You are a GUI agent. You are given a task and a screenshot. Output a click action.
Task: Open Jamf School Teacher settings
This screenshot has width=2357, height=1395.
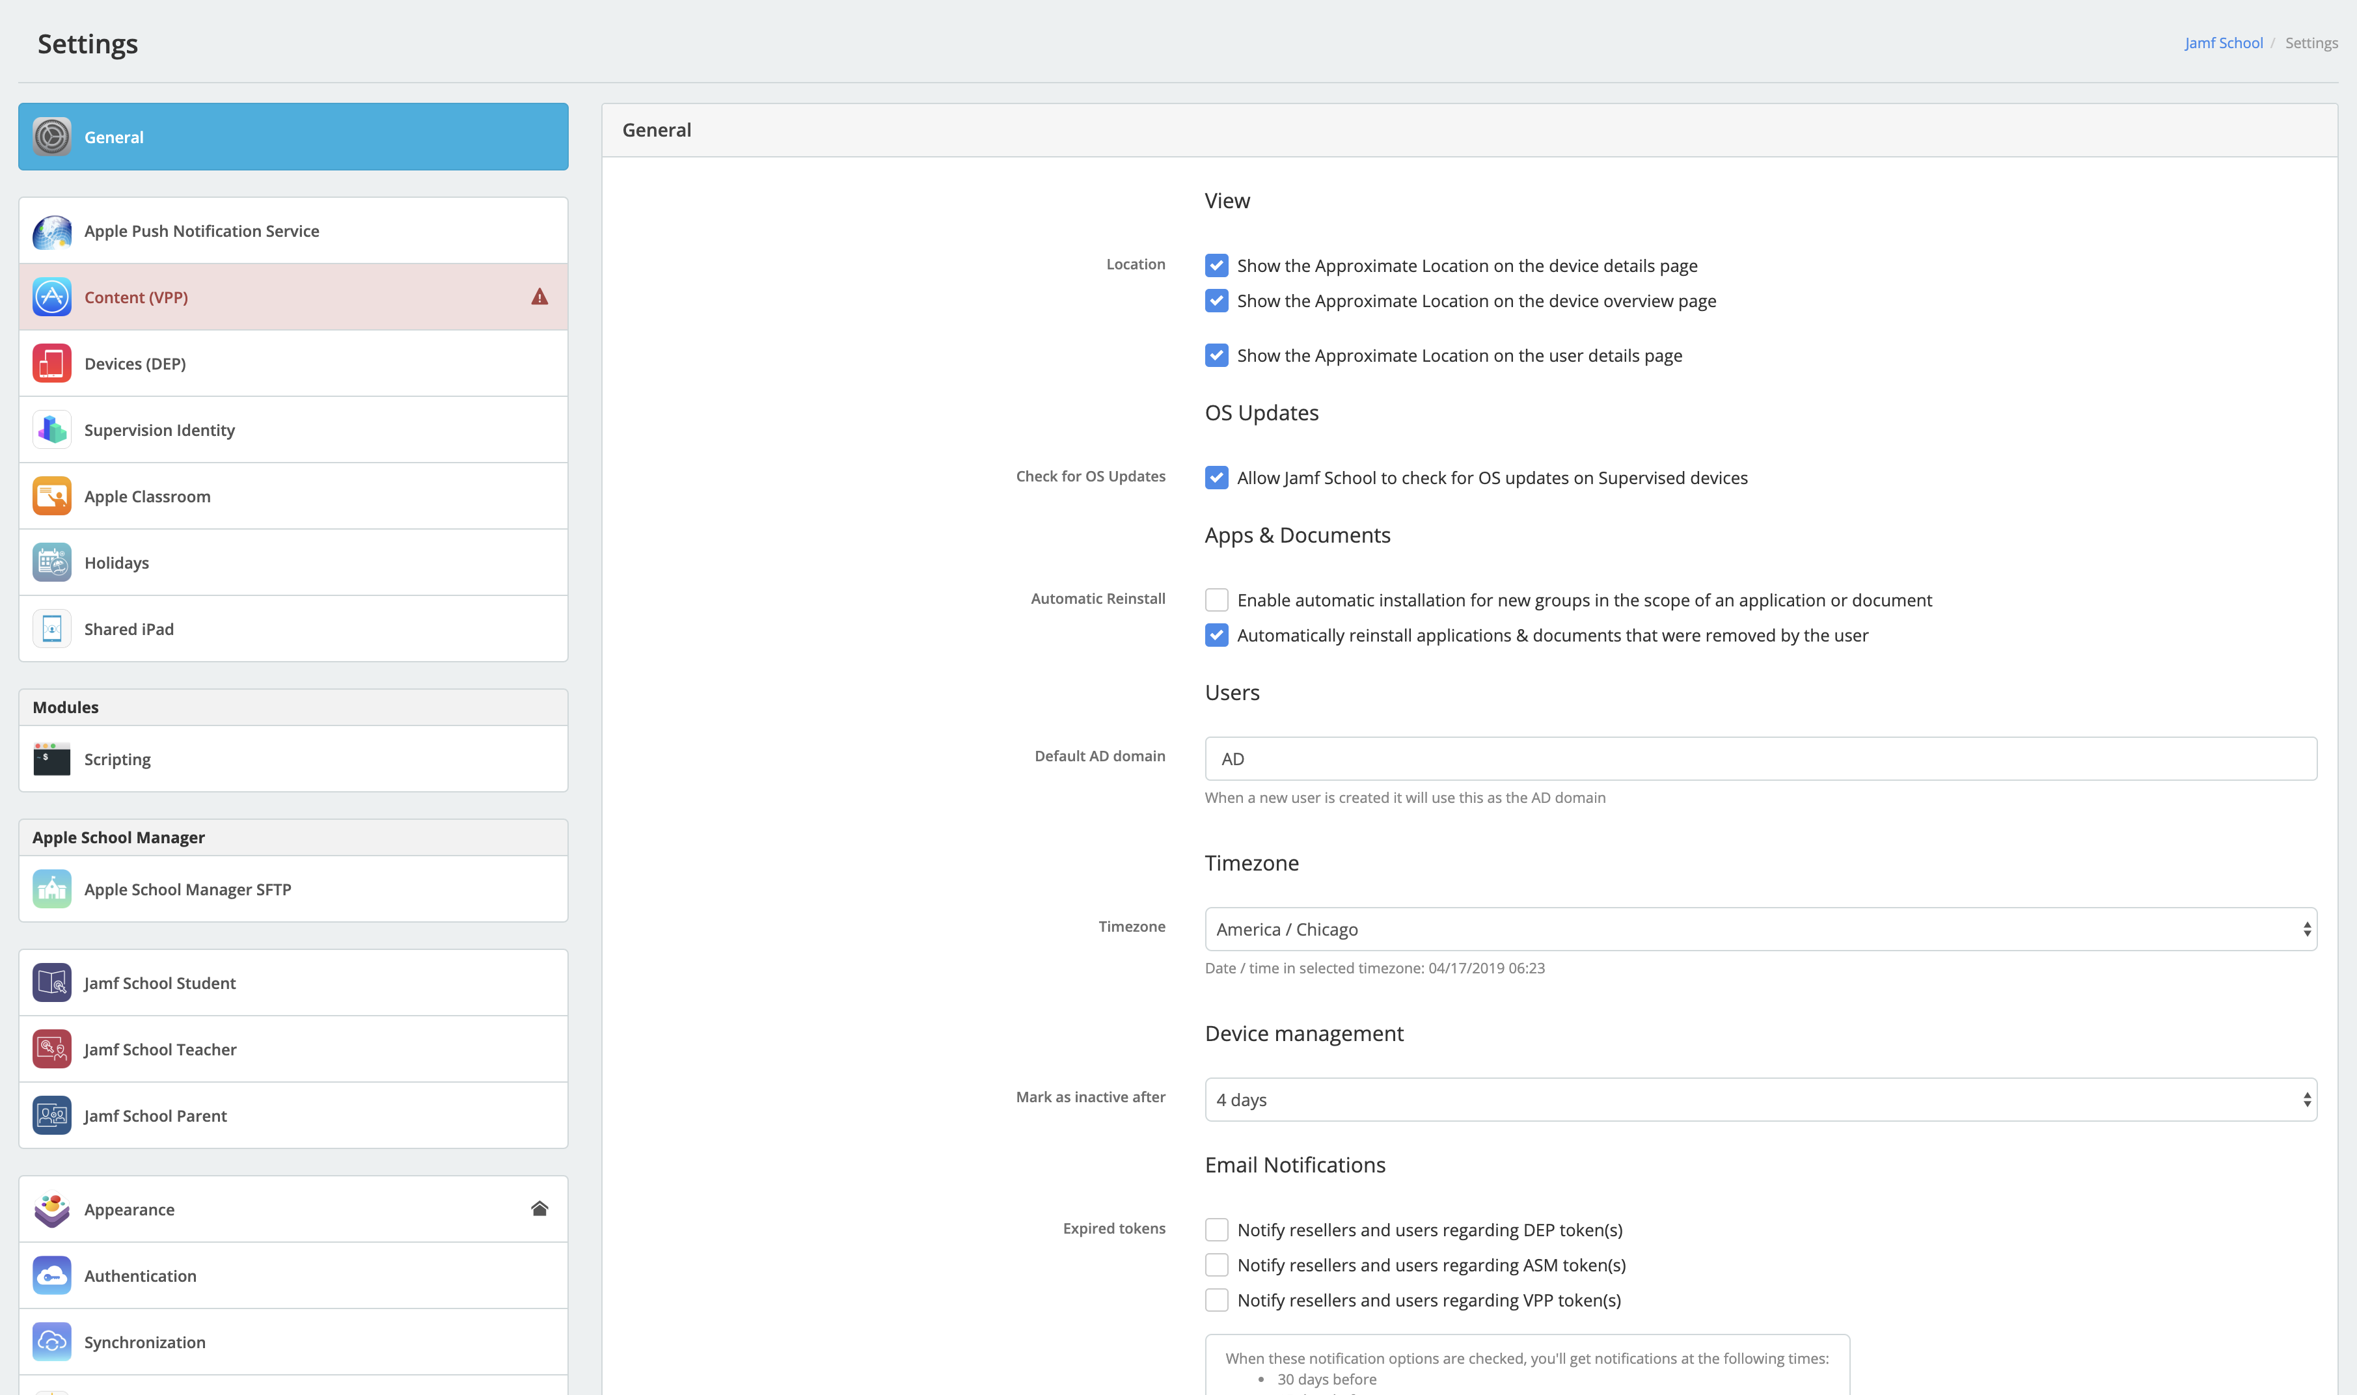point(293,1049)
